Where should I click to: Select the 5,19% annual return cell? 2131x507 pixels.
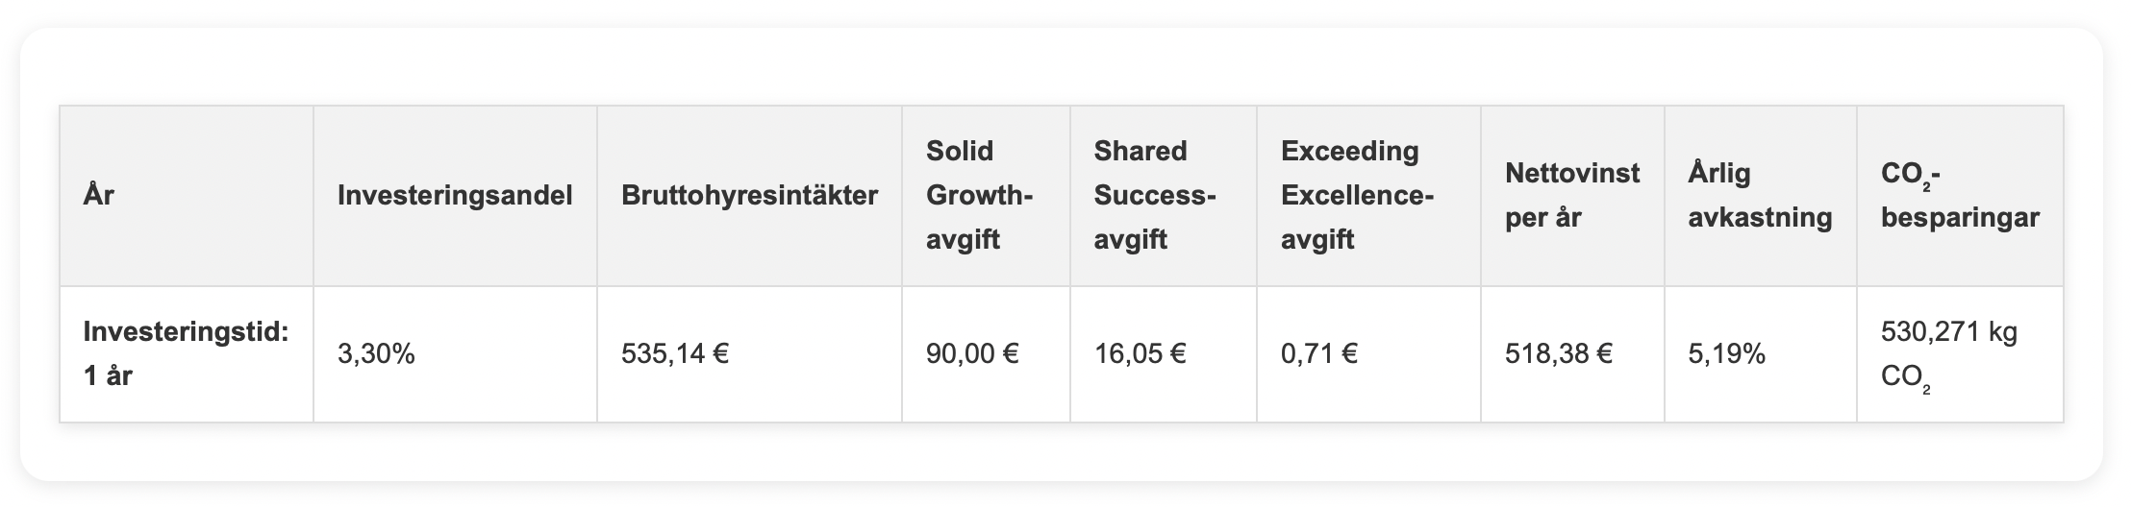click(1727, 355)
